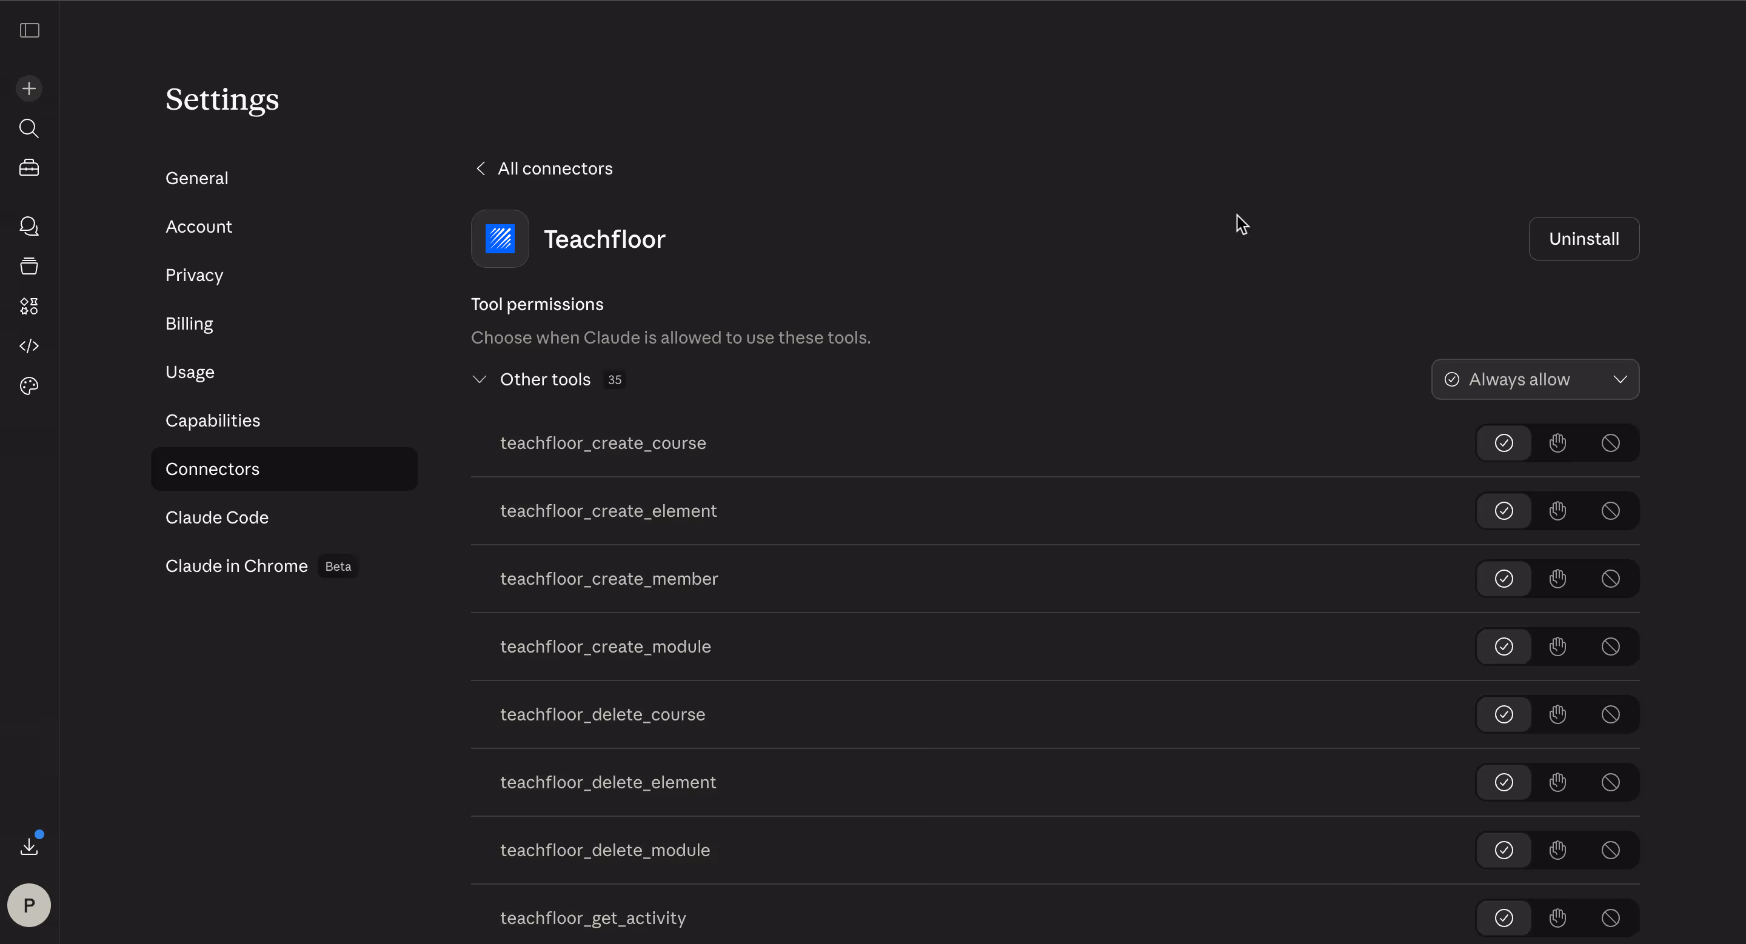The height and width of the screenshot is (944, 1746).
Task: Click the download icon with blue dot
Action: point(29,845)
